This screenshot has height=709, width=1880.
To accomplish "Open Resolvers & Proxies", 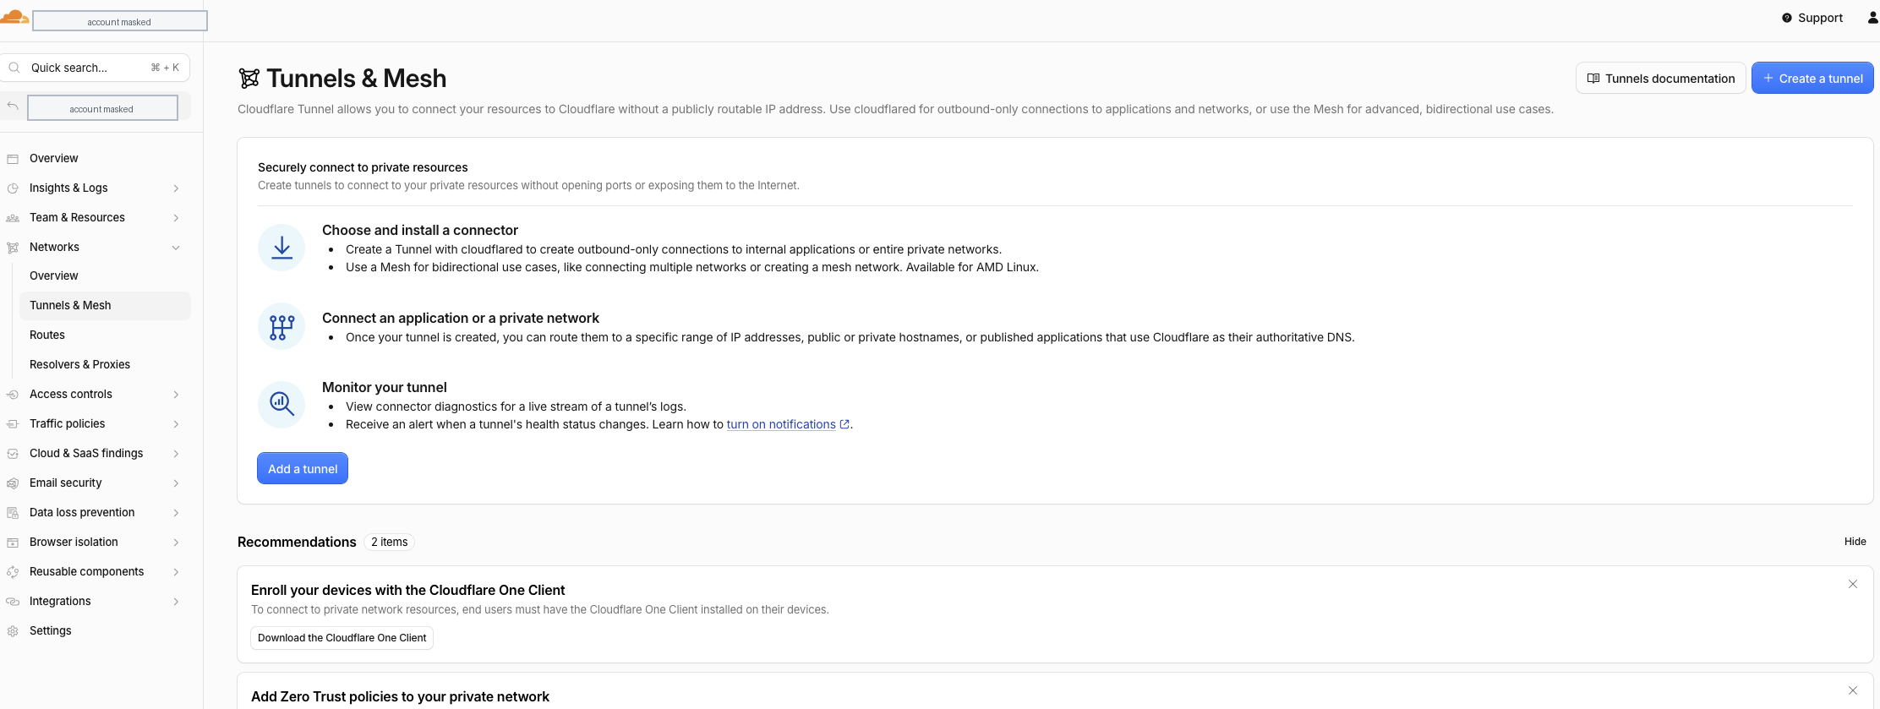I will pyautogui.click(x=105, y=365).
